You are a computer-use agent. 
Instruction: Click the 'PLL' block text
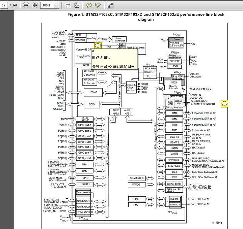pos(149,76)
